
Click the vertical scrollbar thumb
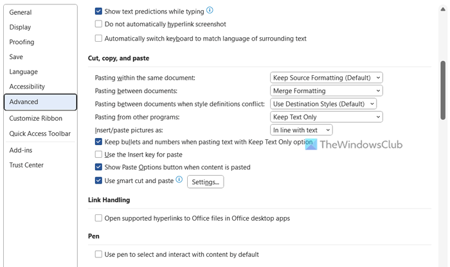(x=443, y=90)
